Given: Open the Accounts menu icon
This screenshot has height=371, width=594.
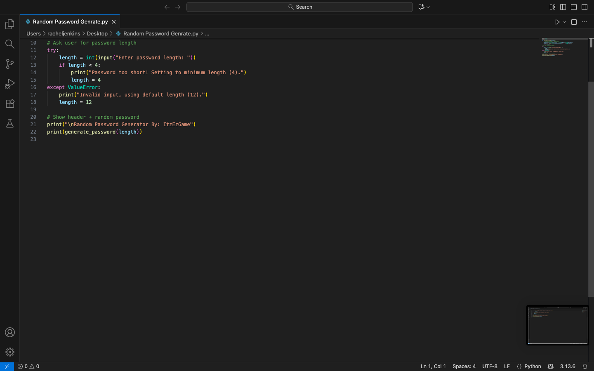Looking at the screenshot, I should [10, 332].
